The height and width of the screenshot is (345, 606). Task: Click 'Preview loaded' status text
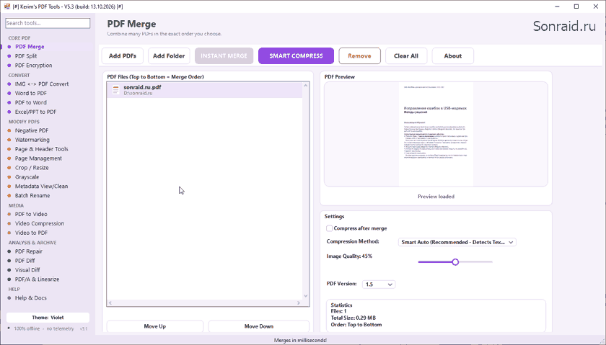436,197
